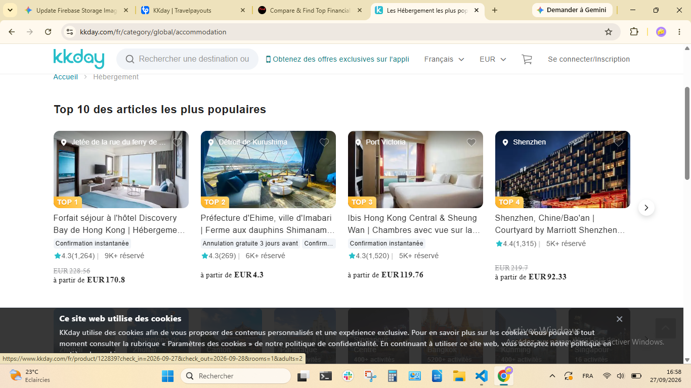Open the Français language dropdown
691x388 pixels.
444,59
